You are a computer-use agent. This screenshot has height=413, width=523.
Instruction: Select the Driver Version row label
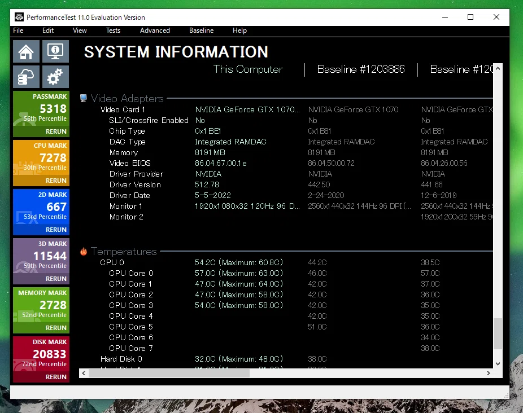135,184
